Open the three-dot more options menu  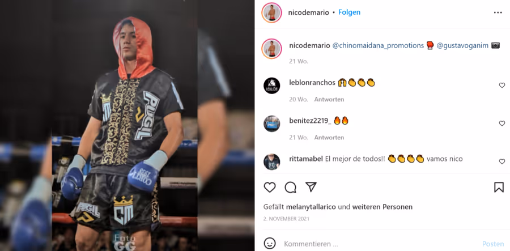tap(498, 12)
